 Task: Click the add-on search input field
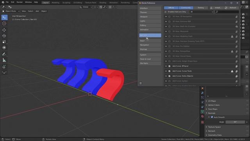coord(227,12)
